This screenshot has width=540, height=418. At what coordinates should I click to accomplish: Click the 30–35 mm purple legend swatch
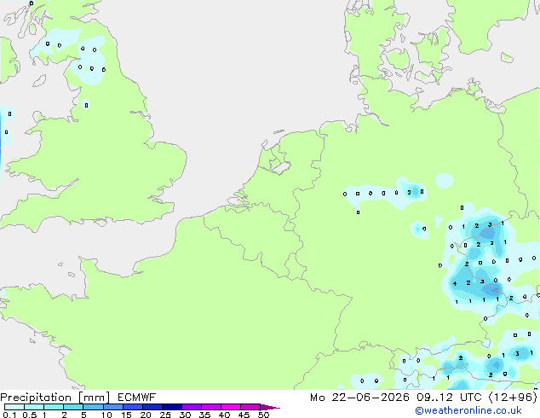tap(191, 407)
